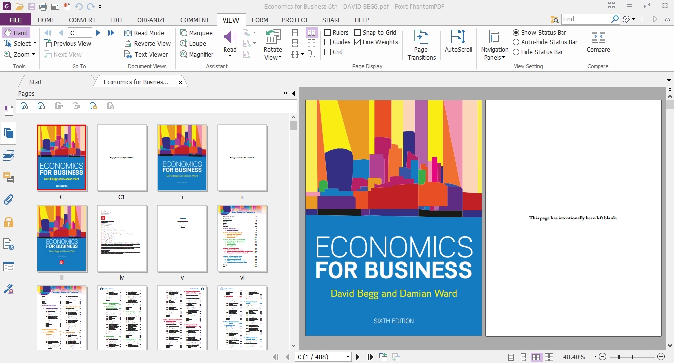Image resolution: width=674 pixels, height=363 pixels.
Task: Go to next page in ribbon
Action: 98,33
